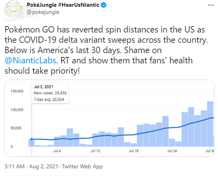Open the Twitter Web App source link
218x179 pixels.
(82, 167)
